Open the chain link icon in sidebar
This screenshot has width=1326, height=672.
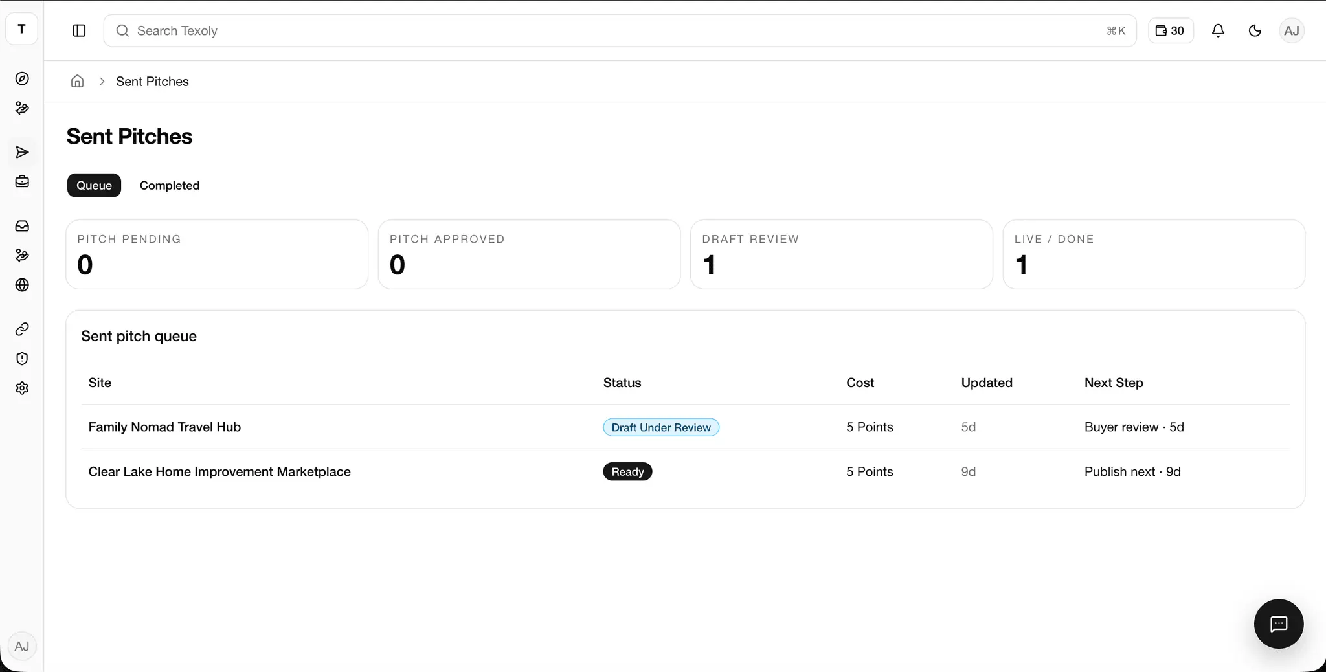click(22, 329)
